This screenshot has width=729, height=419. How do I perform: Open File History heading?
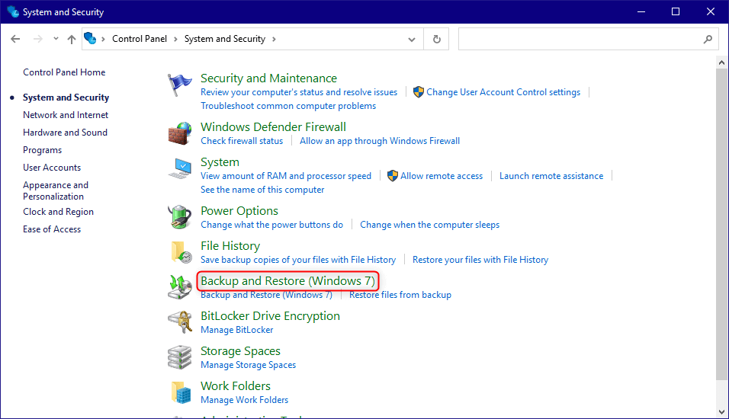pos(230,246)
